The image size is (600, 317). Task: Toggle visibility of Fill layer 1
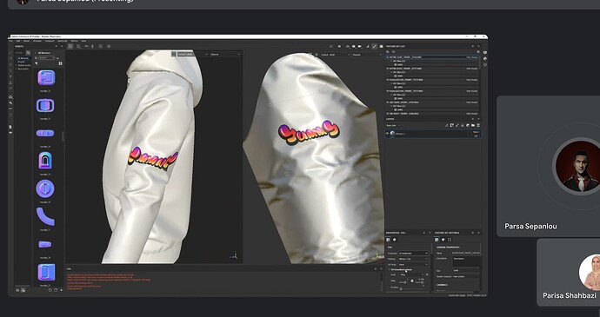coord(387,134)
